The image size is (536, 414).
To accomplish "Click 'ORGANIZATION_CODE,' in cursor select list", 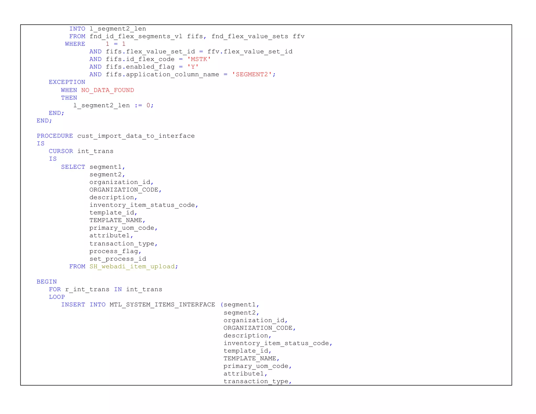I will pyautogui.click(x=126, y=190).
